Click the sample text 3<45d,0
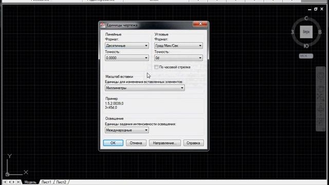 [111, 107]
